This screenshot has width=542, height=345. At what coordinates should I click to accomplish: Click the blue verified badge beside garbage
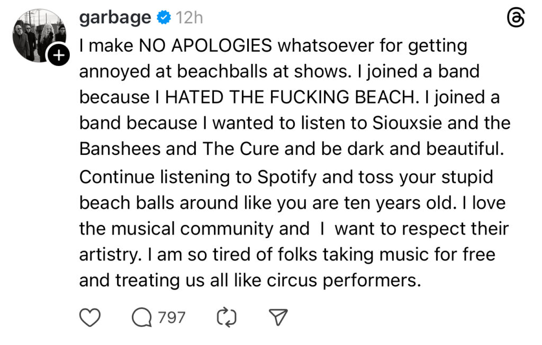click(x=164, y=18)
